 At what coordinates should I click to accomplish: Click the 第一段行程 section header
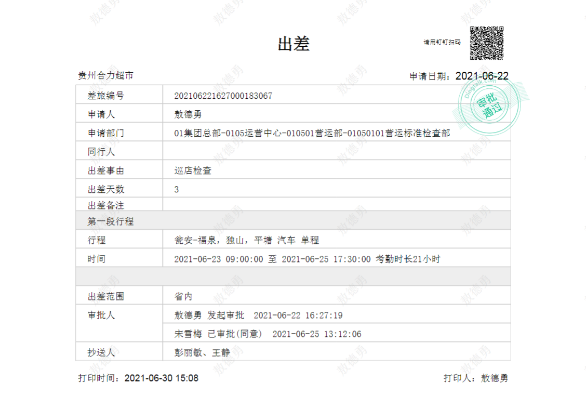click(x=111, y=221)
